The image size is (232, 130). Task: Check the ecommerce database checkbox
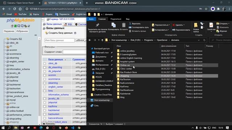pos(45,79)
